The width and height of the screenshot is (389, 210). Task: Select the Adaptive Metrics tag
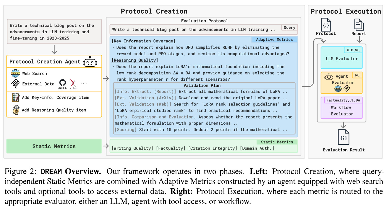tap(274, 40)
